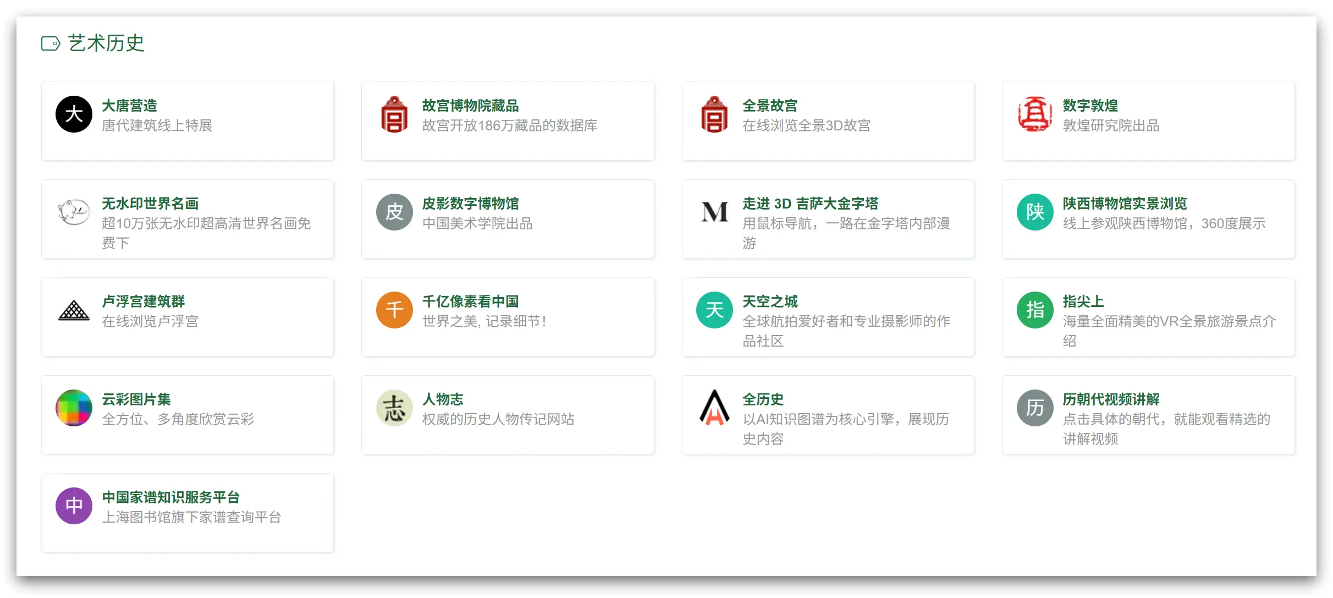This screenshot has width=1333, height=598.
Task: Click description 全方位、多角度欣赏云彩
Action: point(178,419)
